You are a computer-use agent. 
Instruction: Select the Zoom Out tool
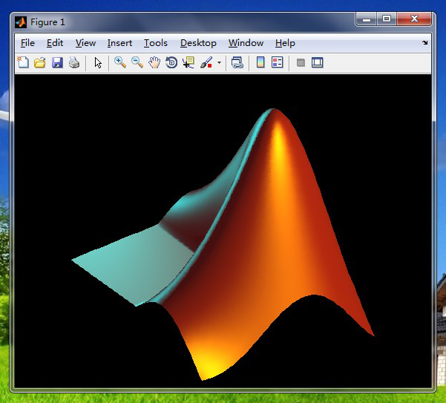[x=137, y=63]
